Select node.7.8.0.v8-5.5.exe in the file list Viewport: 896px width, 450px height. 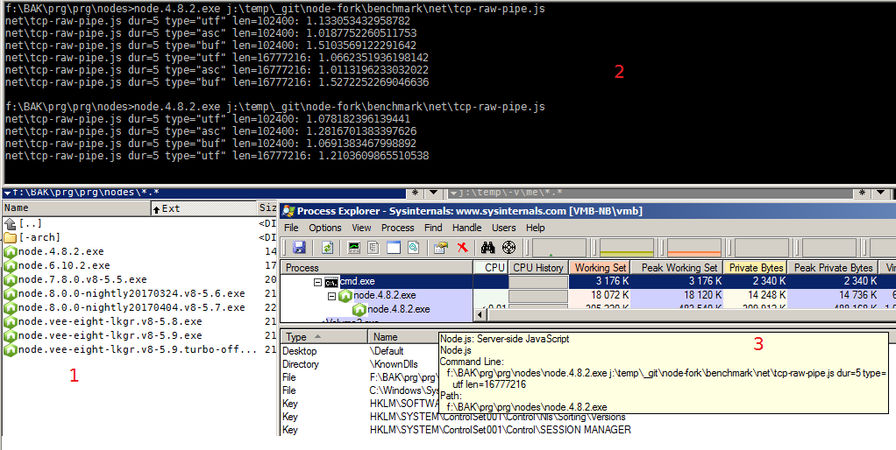coord(75,279)
